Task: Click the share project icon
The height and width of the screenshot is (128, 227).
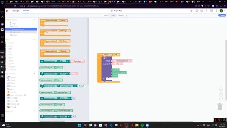Action: click(x=201, y=11)
